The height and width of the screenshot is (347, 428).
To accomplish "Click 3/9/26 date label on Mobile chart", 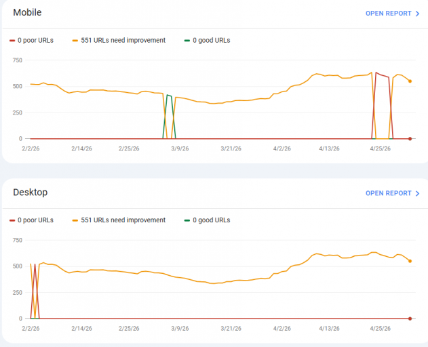I will tap(180, 148).
